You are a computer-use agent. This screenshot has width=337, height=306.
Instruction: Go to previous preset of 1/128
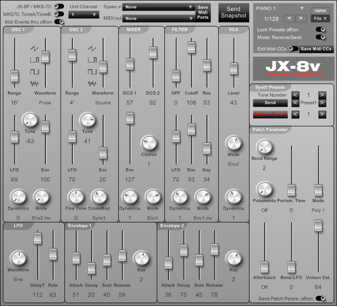pyautogui.click(x=289, y=18)
